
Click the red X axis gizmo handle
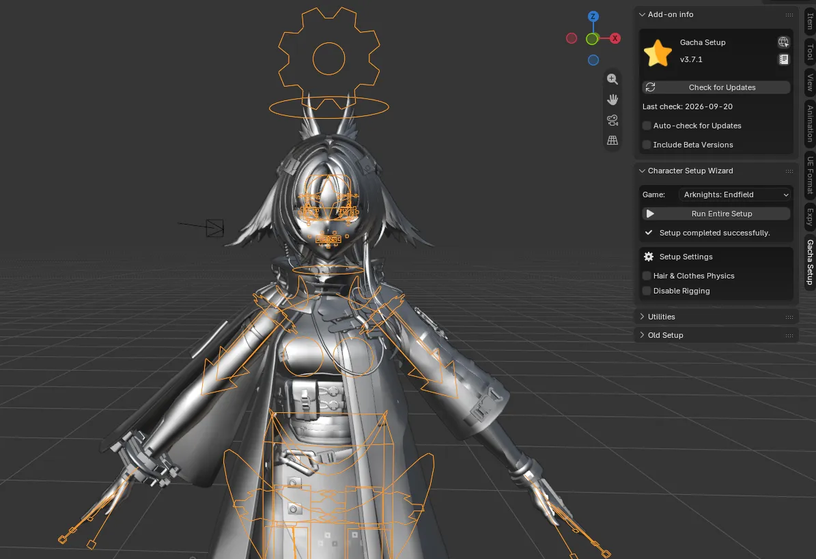615,38
